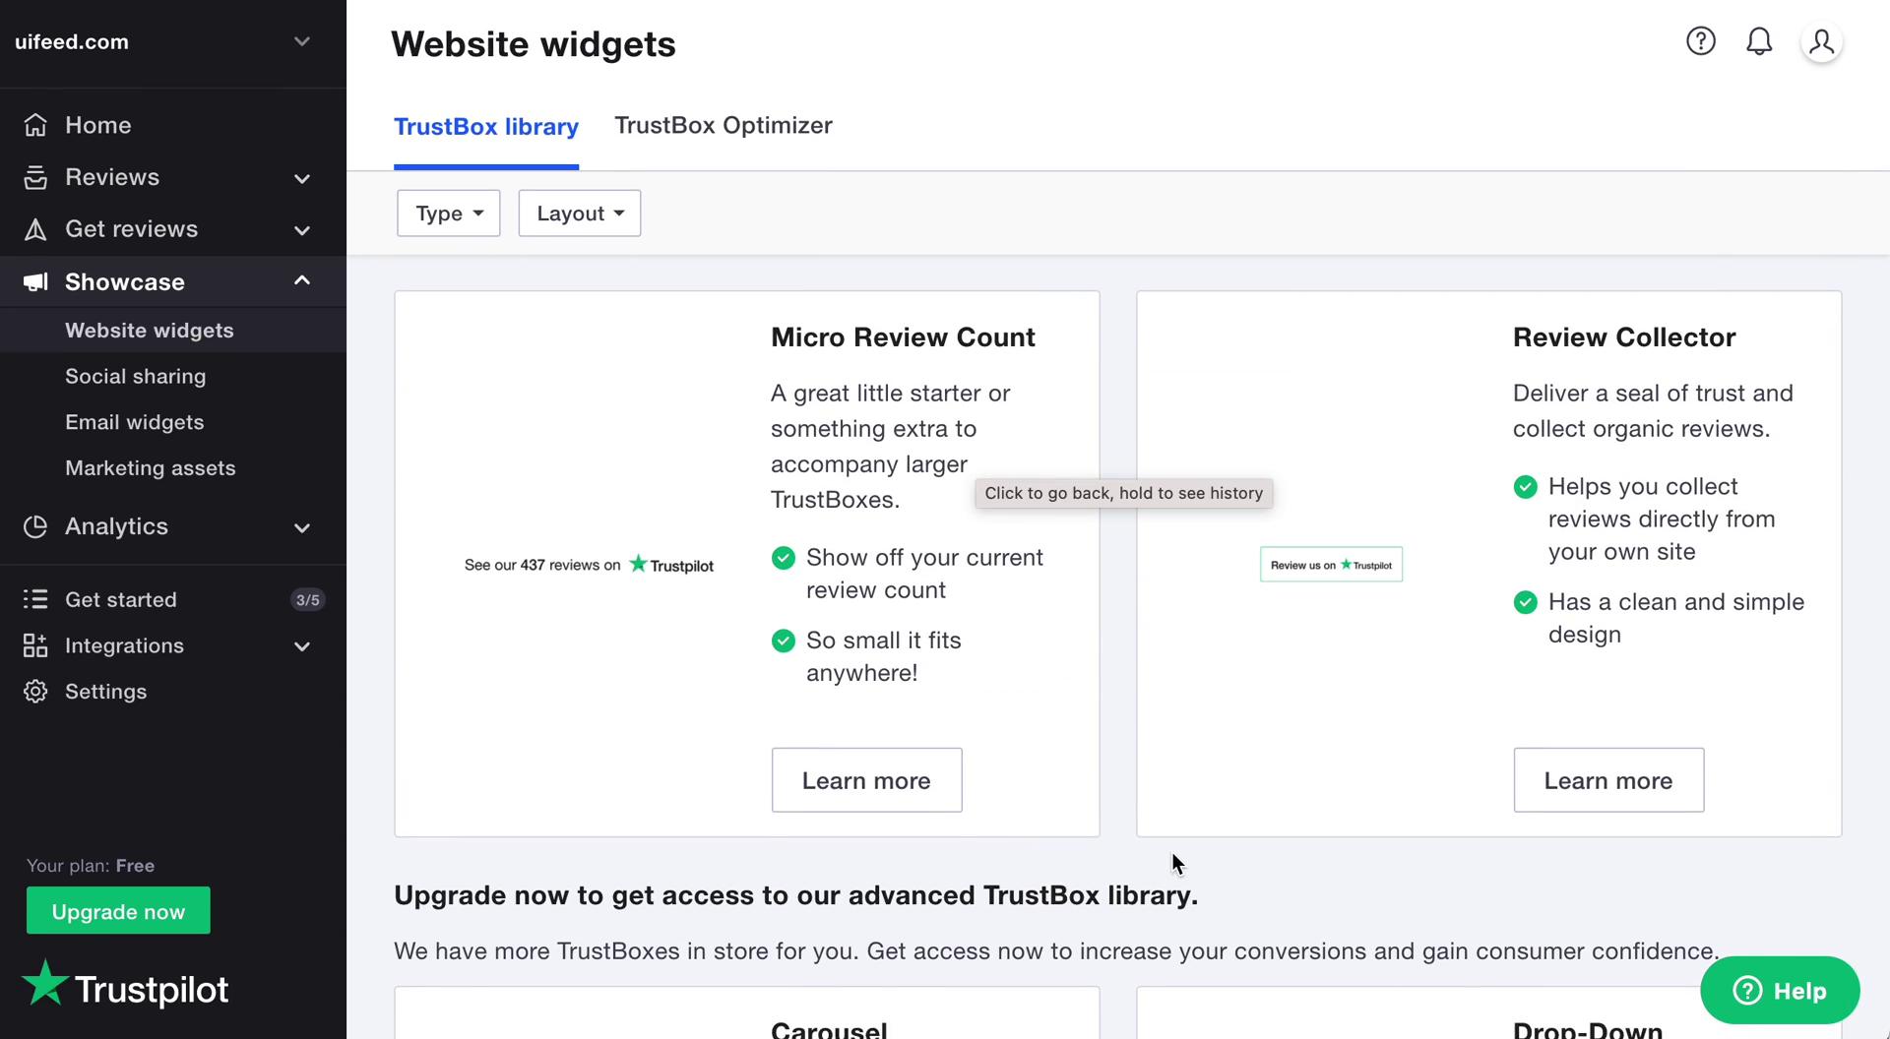Viewport: 1890px width, 1039px height.
Task: Click the Showcase megaphone icon
Action: pyautogui.click(x=35, y=282)
